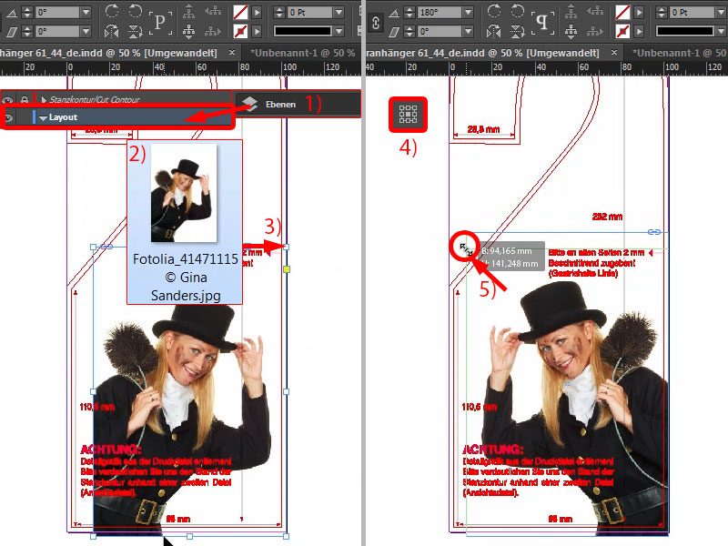Click the Fotolia_41471115 image thumbnail
728x546 pixels.
click(184, 193)
